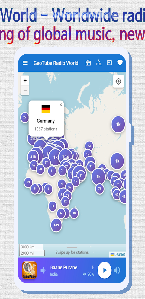
Task: Select the map cluster labeled 31
Action: coord(79,164)
